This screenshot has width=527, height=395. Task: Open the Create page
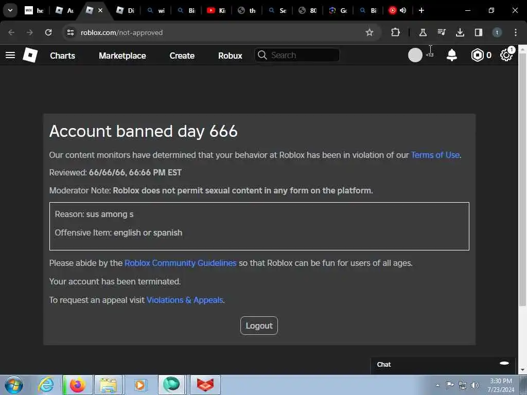182,56
